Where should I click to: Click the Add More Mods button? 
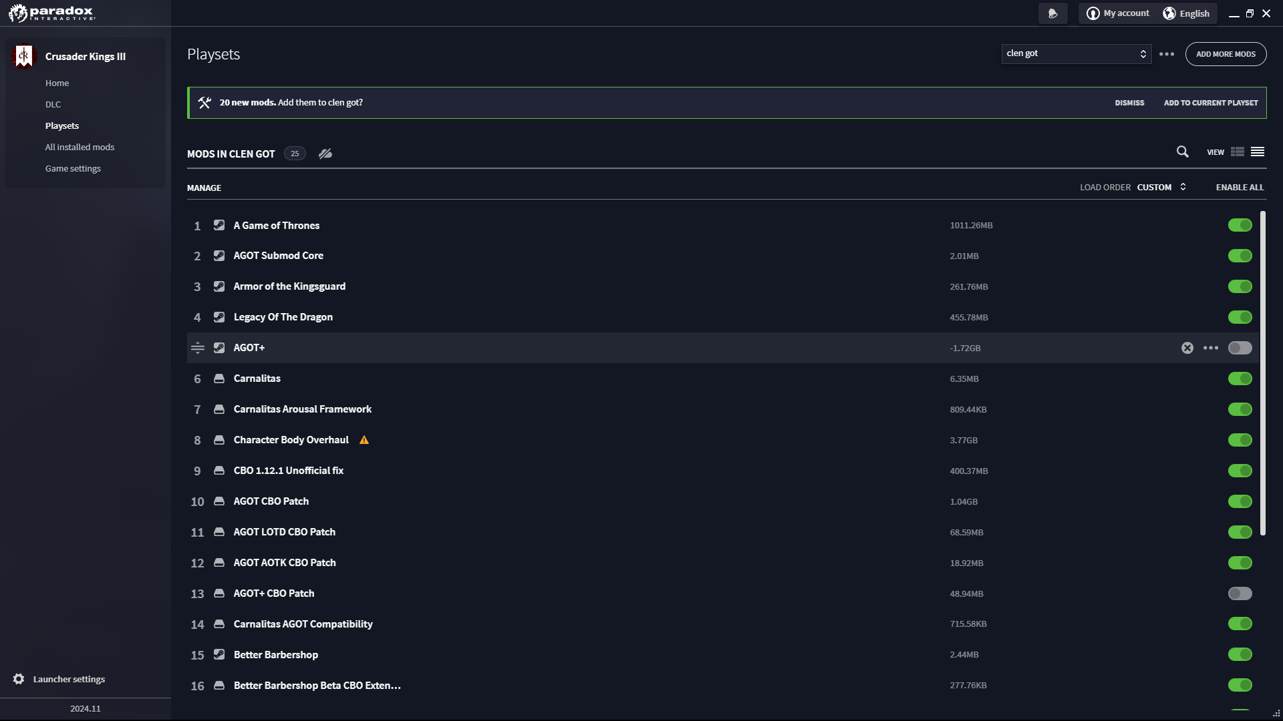1226,54
